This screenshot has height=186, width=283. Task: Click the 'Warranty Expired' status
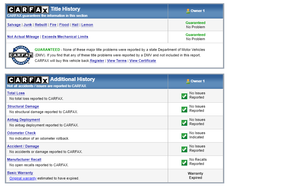pyautogui.click(x=195, y=176)
